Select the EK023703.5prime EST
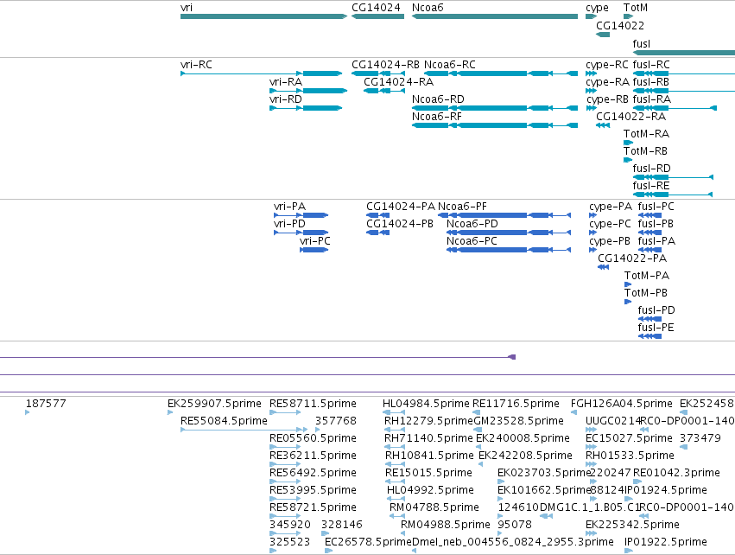This screenshot has width=735, height=555. pos(501,482)
